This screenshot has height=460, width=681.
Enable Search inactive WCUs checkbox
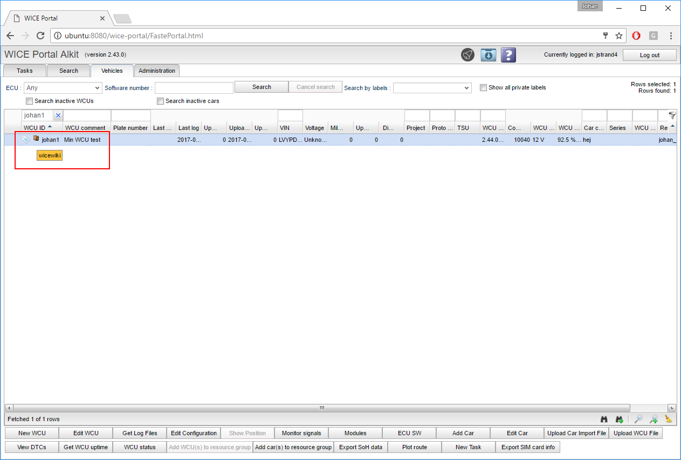pos(29,101)
